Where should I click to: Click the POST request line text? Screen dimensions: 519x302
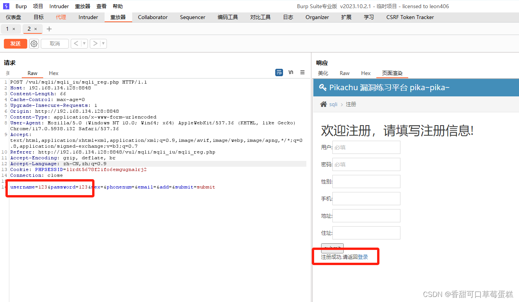click(x=79, y=82)
